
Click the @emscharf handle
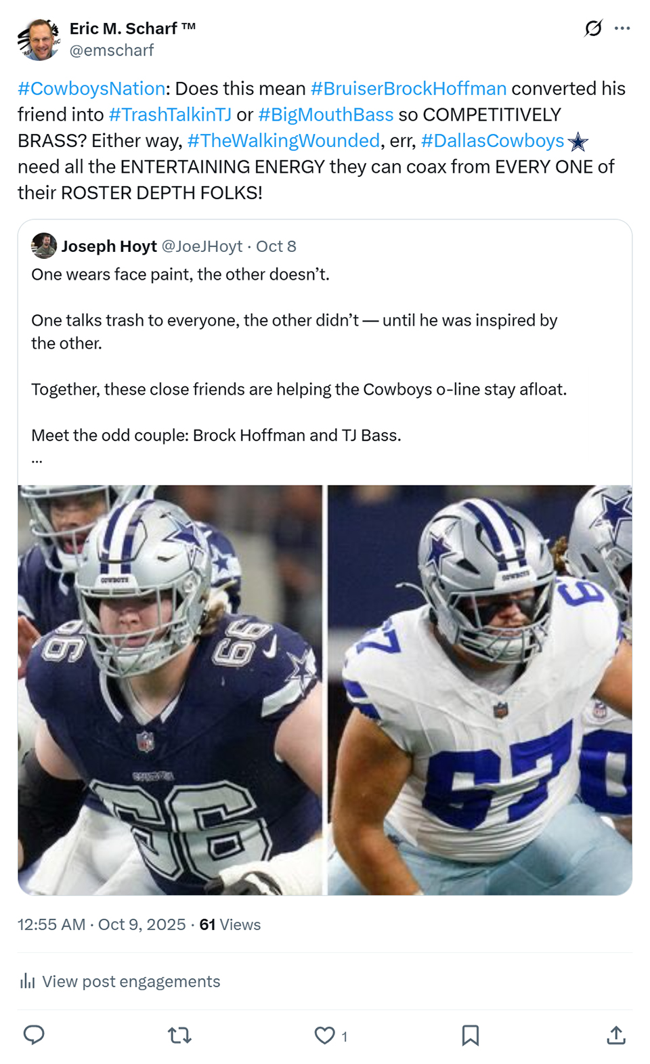click(x=112, y=50)
